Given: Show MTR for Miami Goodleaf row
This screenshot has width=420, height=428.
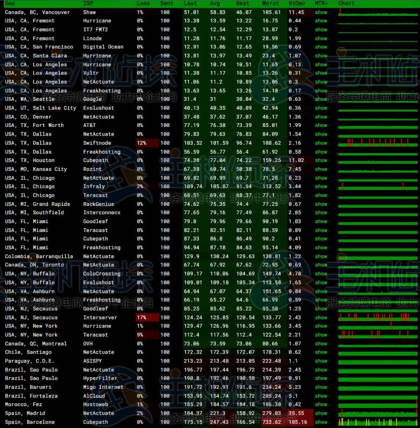Looking at the screenshot, I should (321, 221).
